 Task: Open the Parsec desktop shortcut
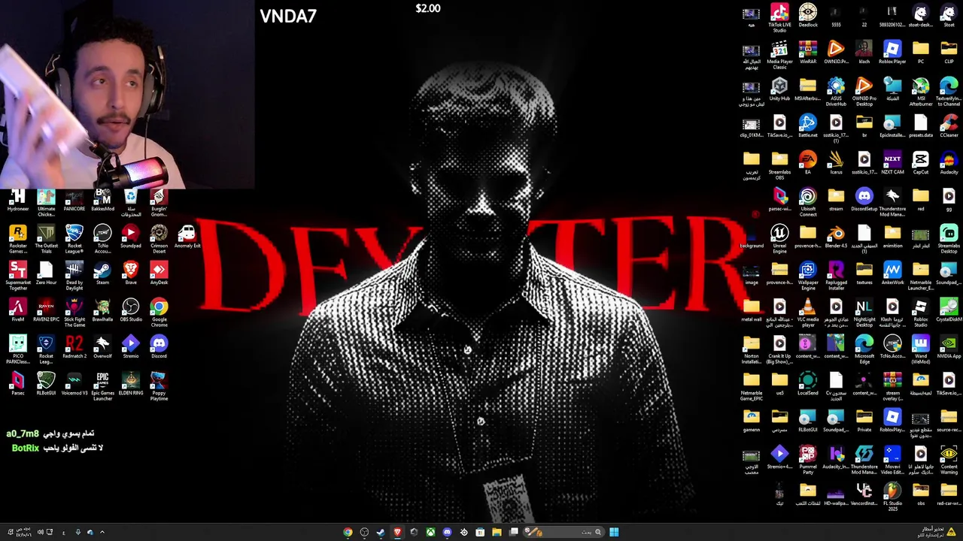coord(17,384)
